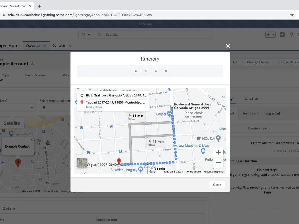This screenshot has width=299, height=224.
Task: Select driving mode car icon in Itinerary
Action: coord(136,71)
